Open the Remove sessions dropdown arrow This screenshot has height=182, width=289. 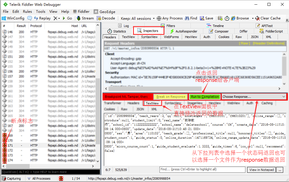(x=59, y=18)
